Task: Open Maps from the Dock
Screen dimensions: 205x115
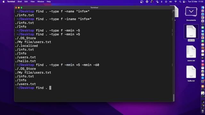Action: coord(203,34)
